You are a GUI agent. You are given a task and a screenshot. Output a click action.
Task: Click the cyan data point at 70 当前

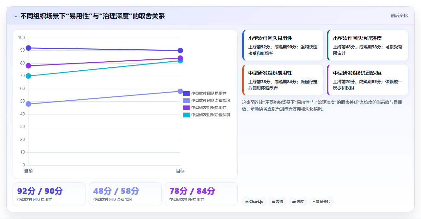28,76
